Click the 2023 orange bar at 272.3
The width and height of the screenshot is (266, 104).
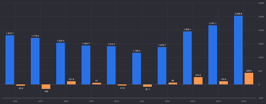198,81
